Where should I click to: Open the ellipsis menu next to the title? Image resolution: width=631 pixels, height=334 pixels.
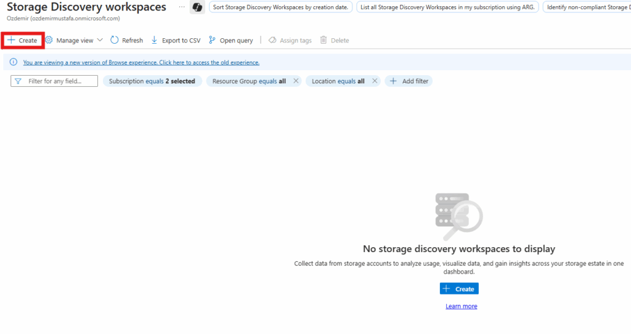point(182,7)
